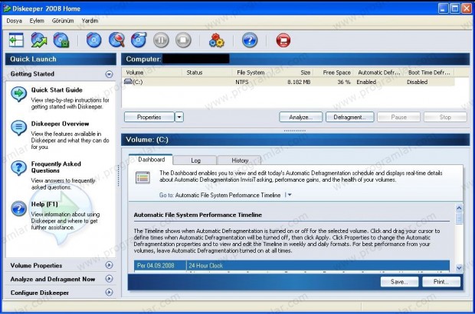Analyze volume using the magnifier disc icon

coord(116,40)
